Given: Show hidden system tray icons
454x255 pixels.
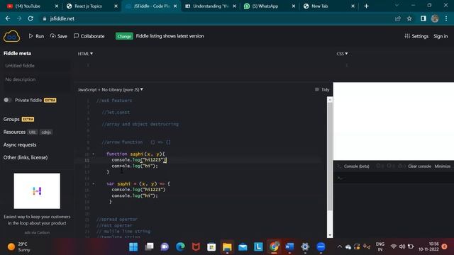Looking at the screenshot, I should 339,246.
